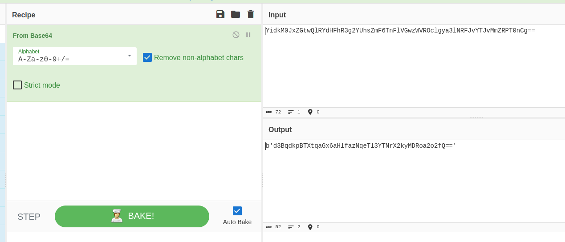Click inside the Input text area
The width and height of the screenshot is (565, 242).
[414, 66]
